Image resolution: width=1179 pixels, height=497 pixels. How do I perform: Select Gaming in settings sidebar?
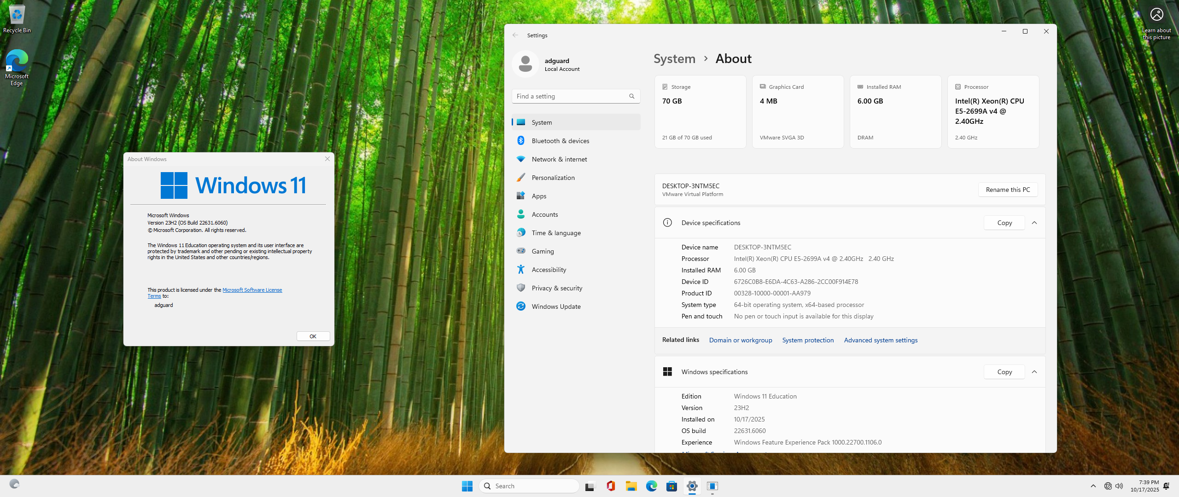click(x=543, y=251)
